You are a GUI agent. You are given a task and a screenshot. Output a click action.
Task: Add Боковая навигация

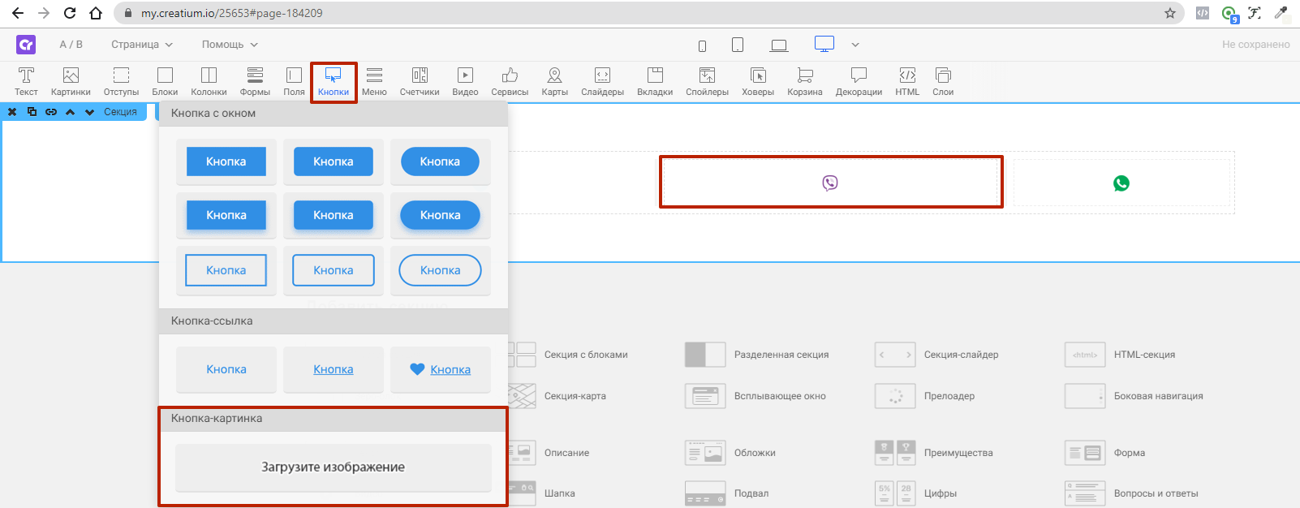pyautogui.click(x=1134, y=396)
